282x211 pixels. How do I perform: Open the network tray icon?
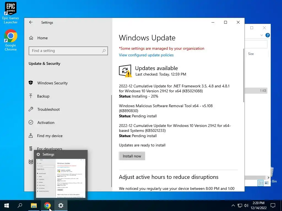[x=240, y=206]
